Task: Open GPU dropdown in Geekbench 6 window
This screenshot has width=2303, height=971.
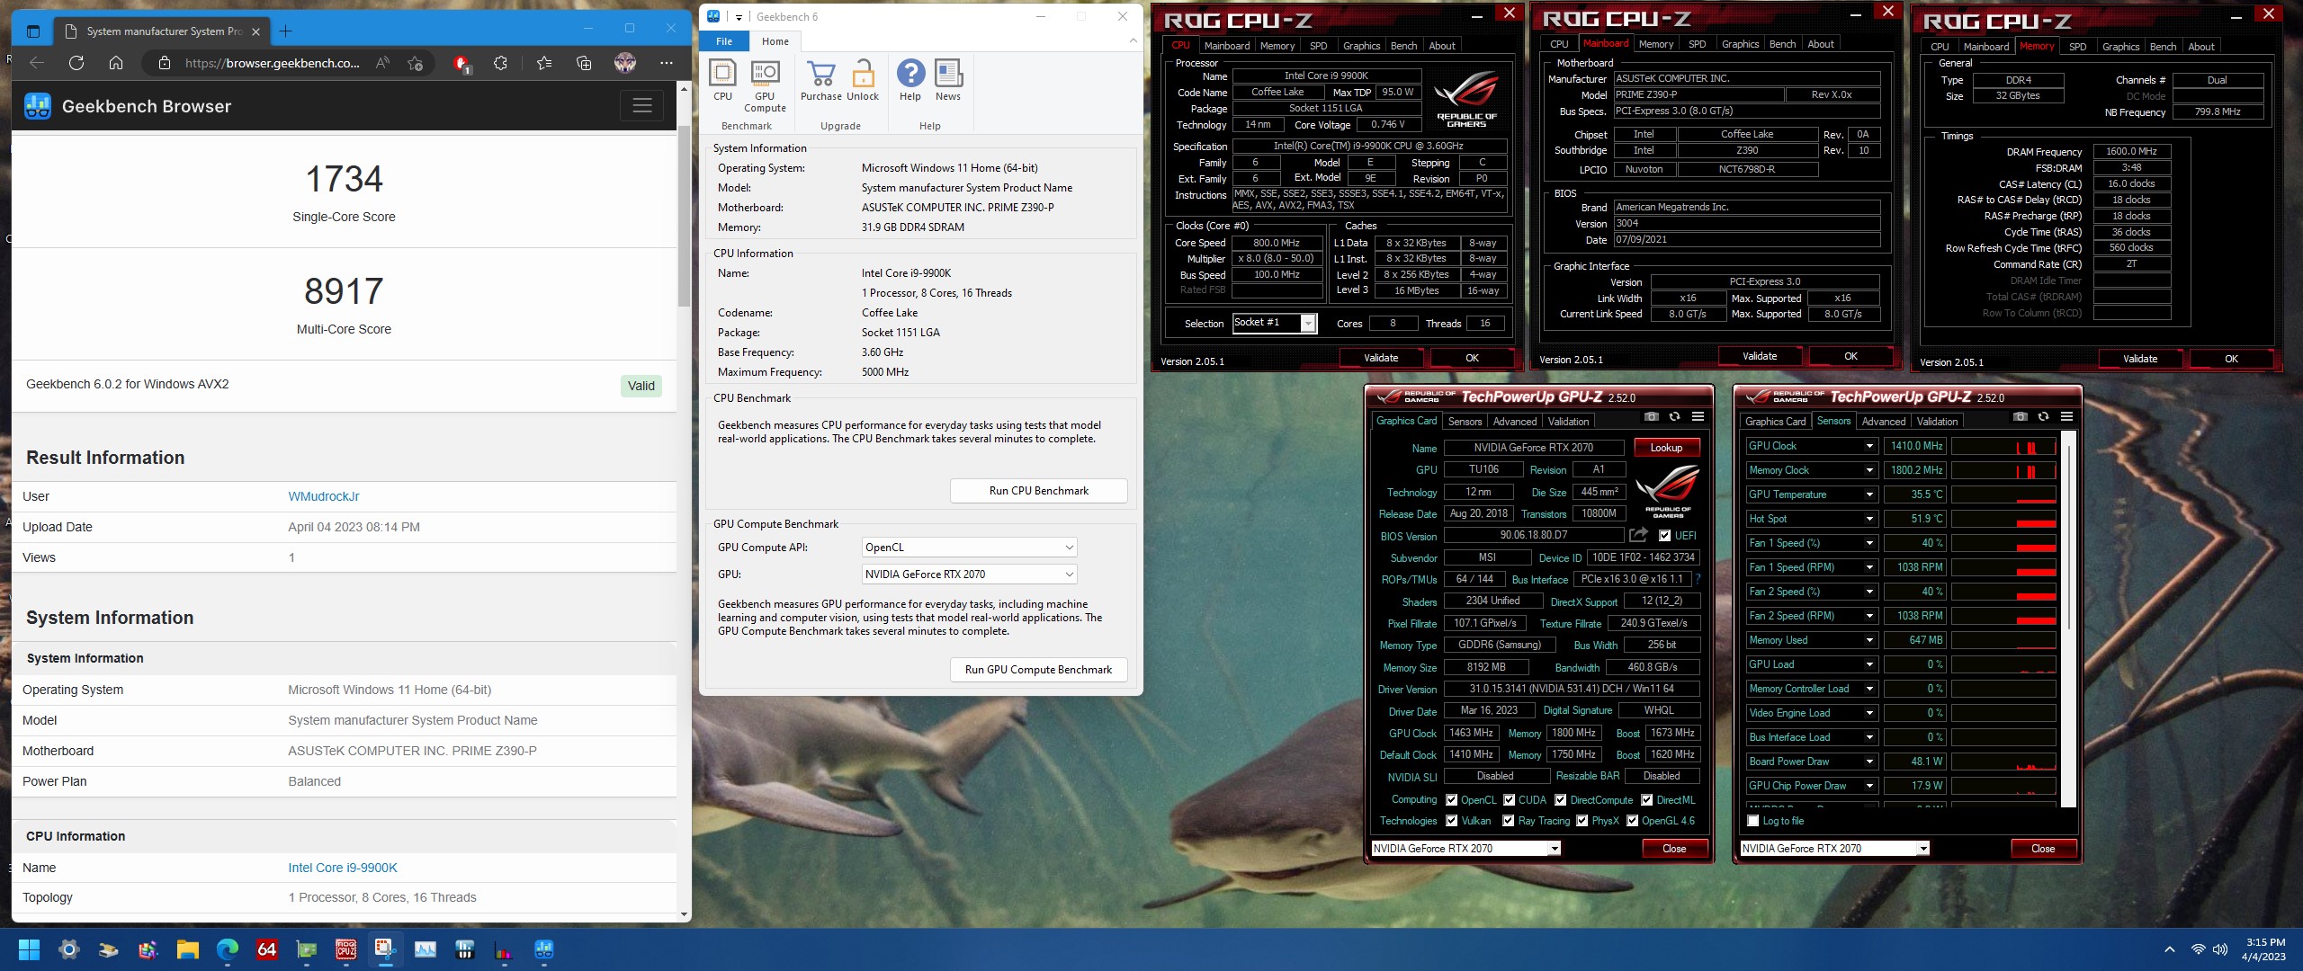Action: click(x=969, y=575)
